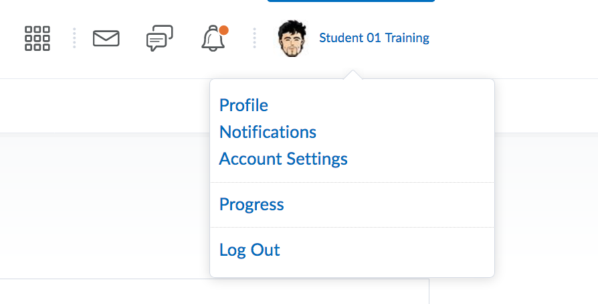View Progress from the user menu
The width and height of the screenshot is (598, 304).
[252, 204]
